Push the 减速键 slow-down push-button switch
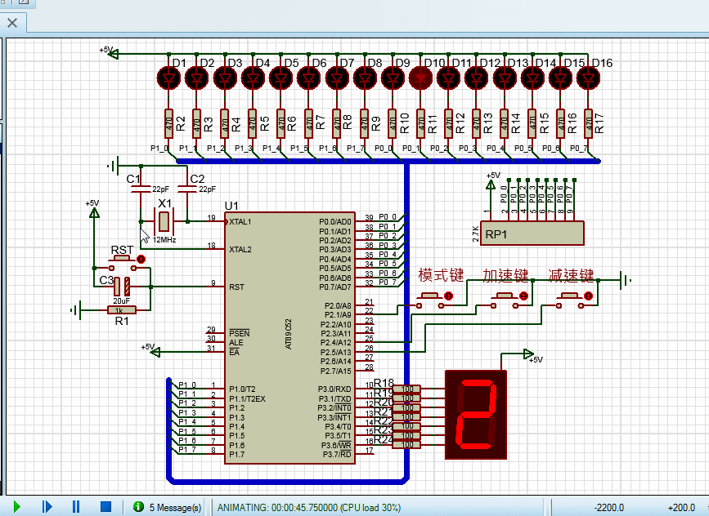Viewport: 709px width, 516px height. [x=570, y=300]
